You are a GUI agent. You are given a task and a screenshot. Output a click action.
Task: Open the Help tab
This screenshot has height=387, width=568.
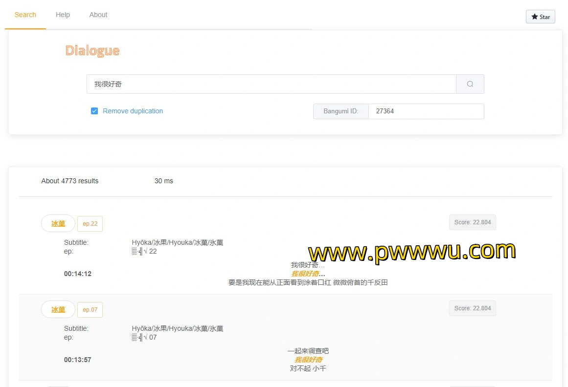(63, 15)
